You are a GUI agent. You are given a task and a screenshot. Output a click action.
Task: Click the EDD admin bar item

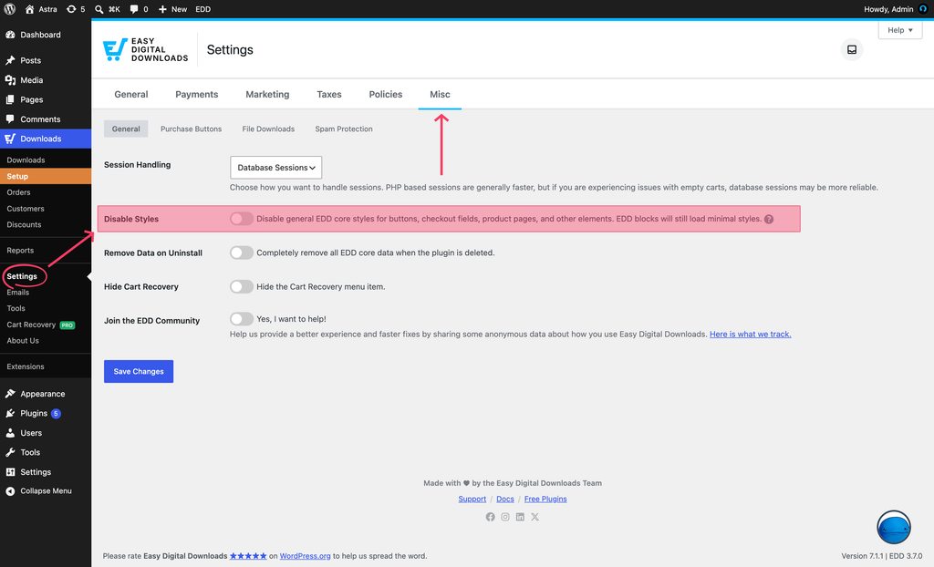[203, 9]
